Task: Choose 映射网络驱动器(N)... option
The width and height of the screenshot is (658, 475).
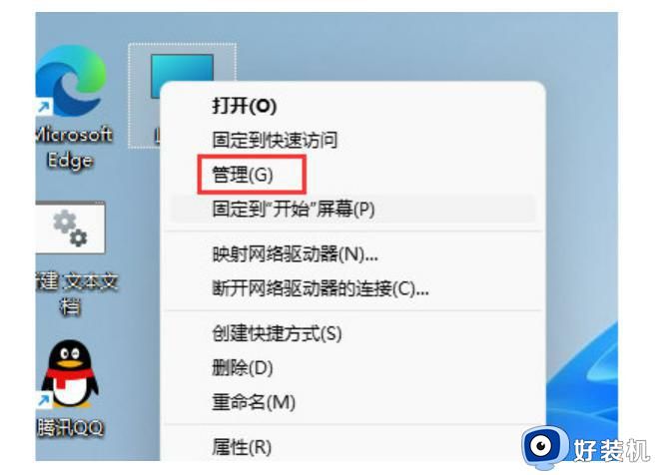Action: (x=295, y=253)
